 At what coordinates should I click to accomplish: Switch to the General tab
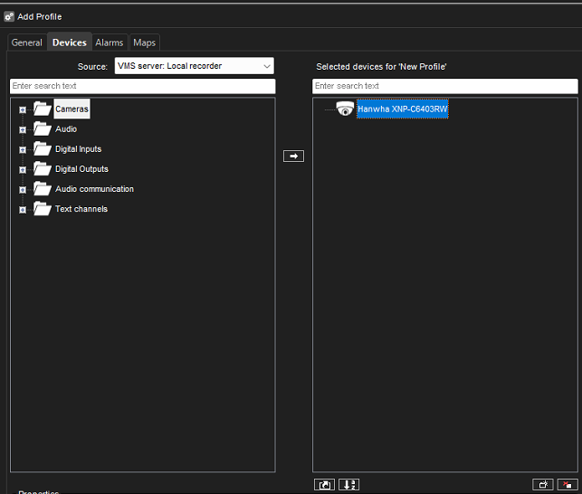click(x=27, y=43)
